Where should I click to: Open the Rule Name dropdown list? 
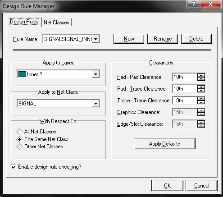(x=96, y=39)
